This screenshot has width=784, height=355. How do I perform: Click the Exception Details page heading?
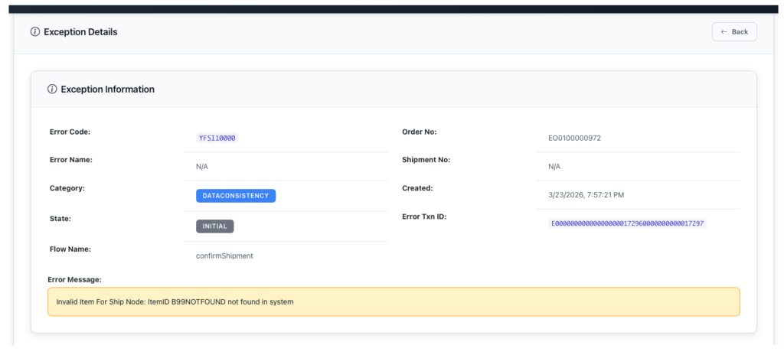80,32
